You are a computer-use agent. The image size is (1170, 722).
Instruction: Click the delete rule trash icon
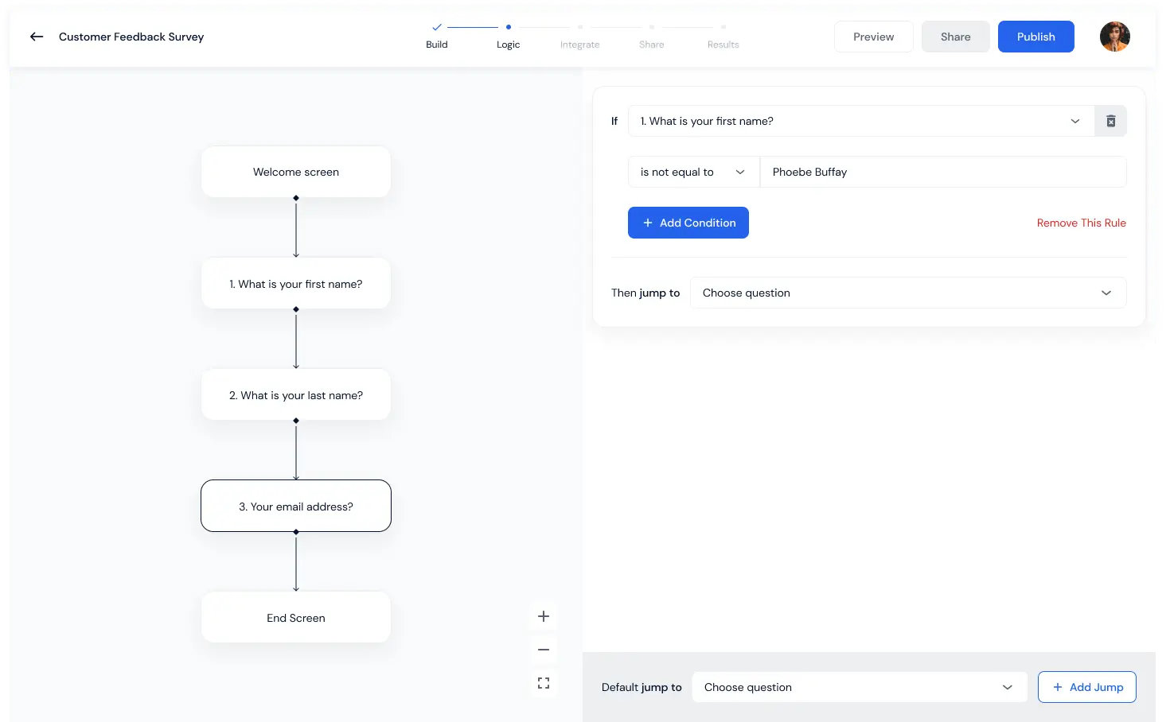tap(1110, 121)
